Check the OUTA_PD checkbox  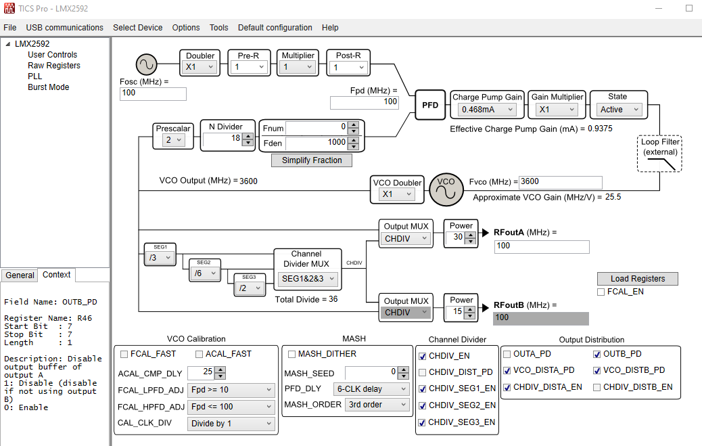click(x=507, y=354)
